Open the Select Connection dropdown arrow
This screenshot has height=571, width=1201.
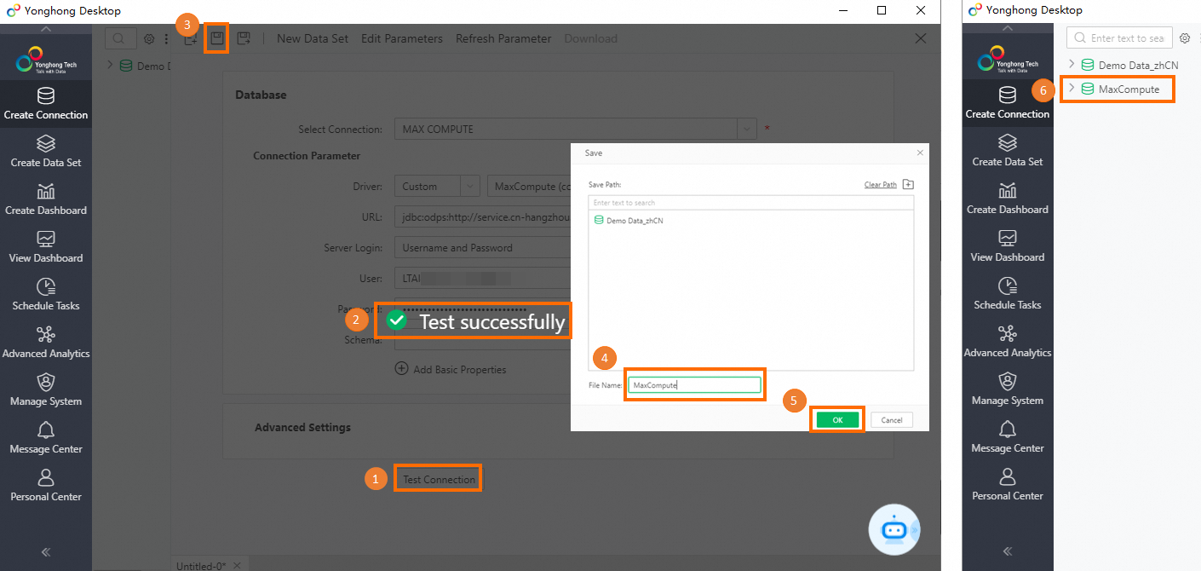click(747, 129)
